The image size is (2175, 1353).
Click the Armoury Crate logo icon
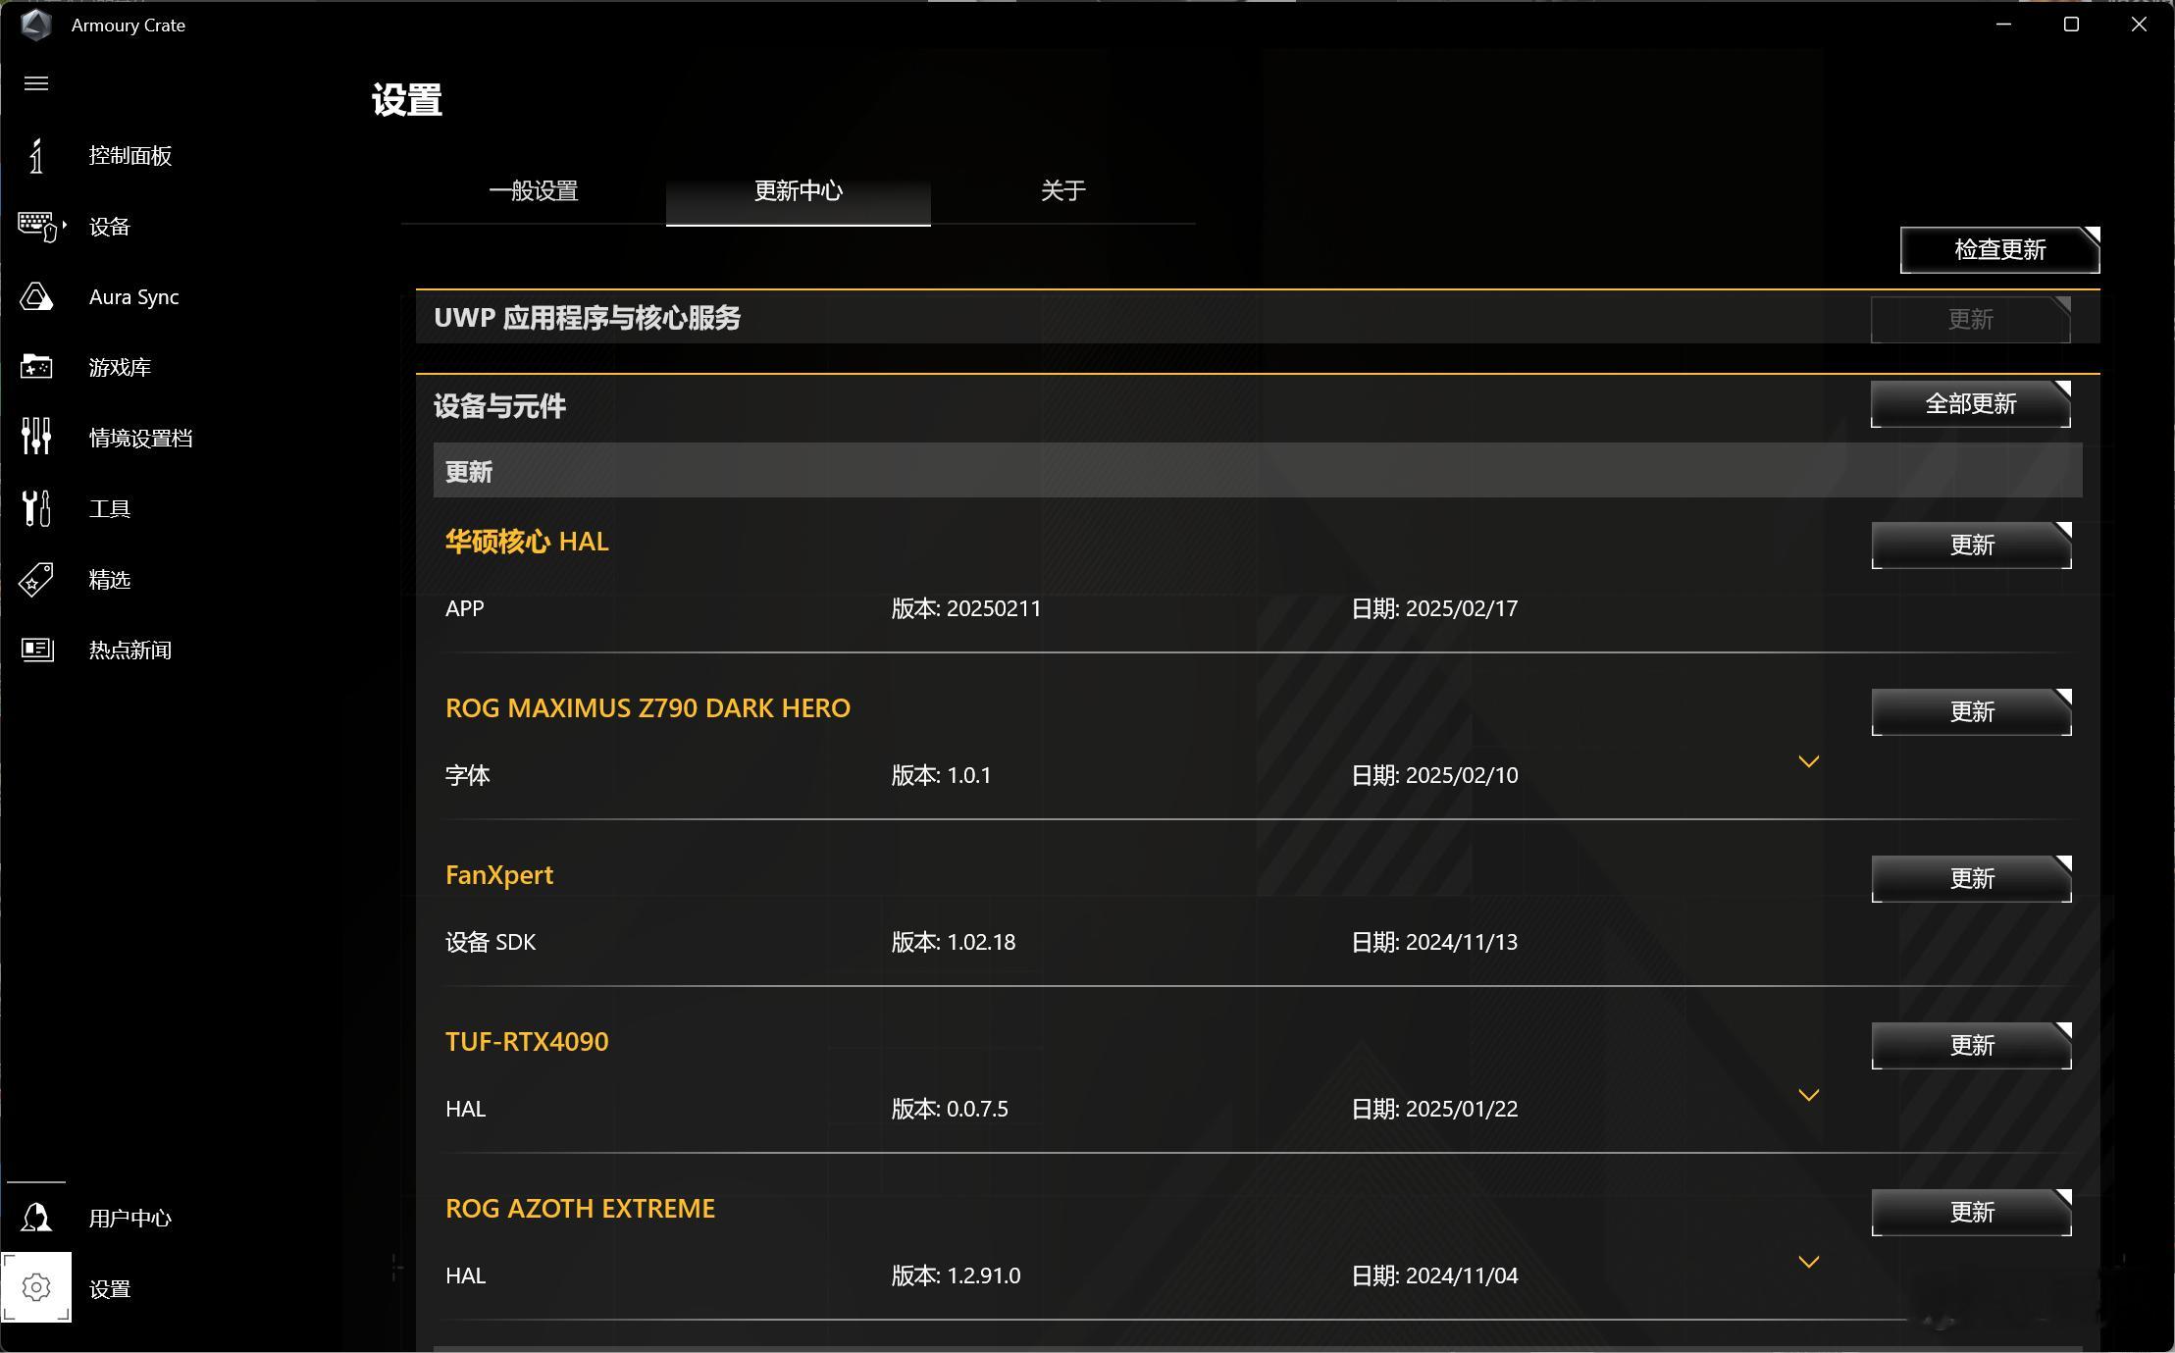pos(36,25)
